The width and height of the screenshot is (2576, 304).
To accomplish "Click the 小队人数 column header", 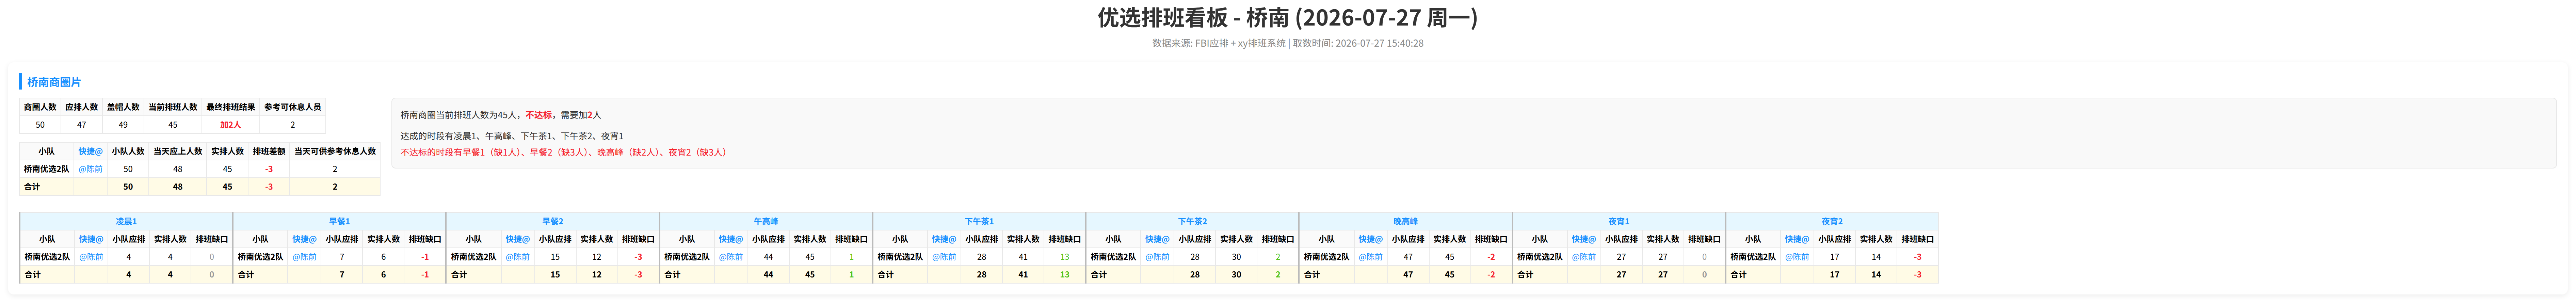I will click(x=128, y=152).
